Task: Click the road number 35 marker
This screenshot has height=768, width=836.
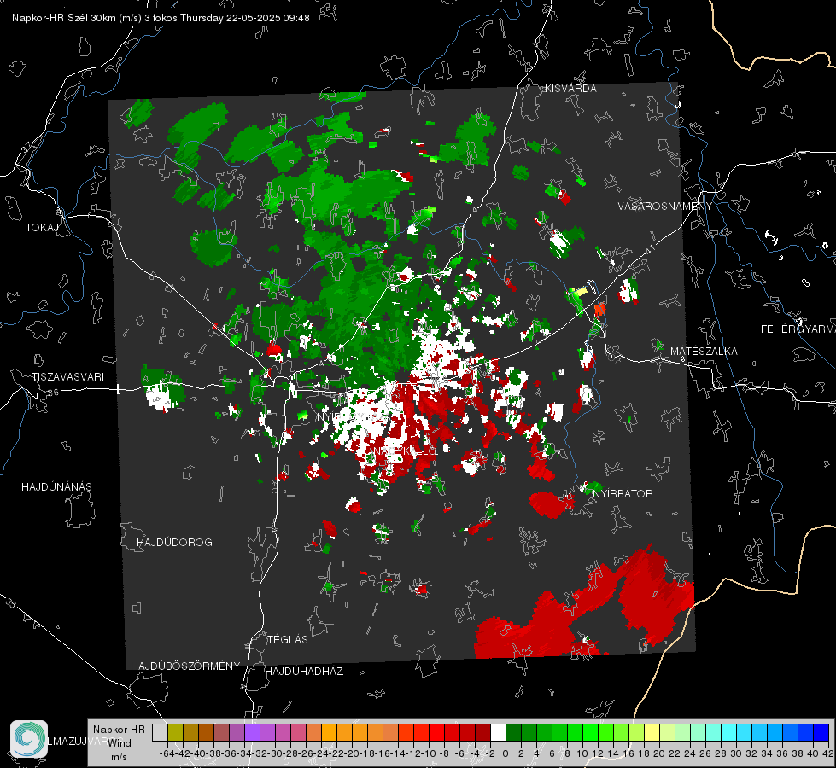Action: pyautogui.click(x=10, y=604)
